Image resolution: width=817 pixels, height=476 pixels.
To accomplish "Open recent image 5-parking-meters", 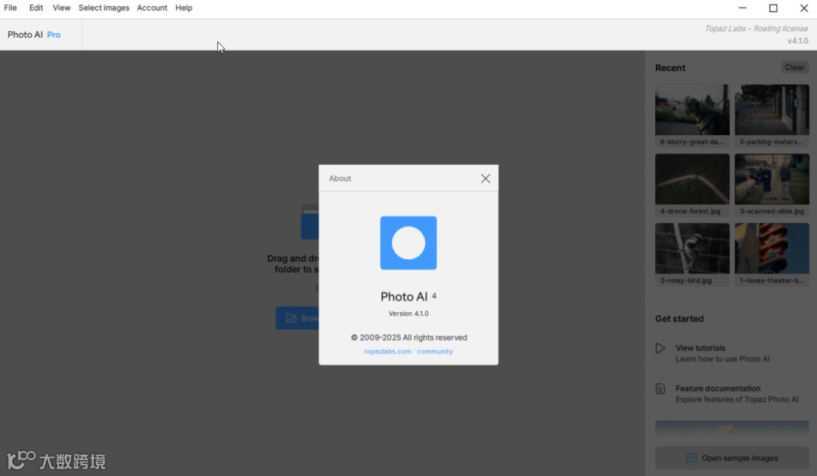I will [772, 116].
